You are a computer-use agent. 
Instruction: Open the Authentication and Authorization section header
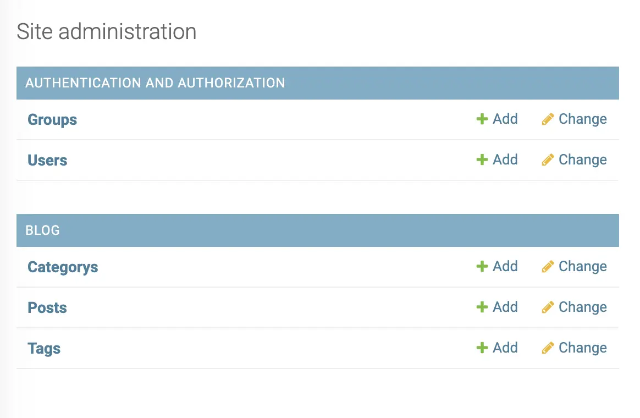click(155, 83)
